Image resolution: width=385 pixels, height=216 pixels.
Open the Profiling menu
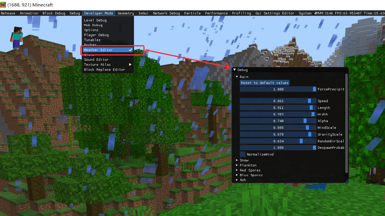242,13
